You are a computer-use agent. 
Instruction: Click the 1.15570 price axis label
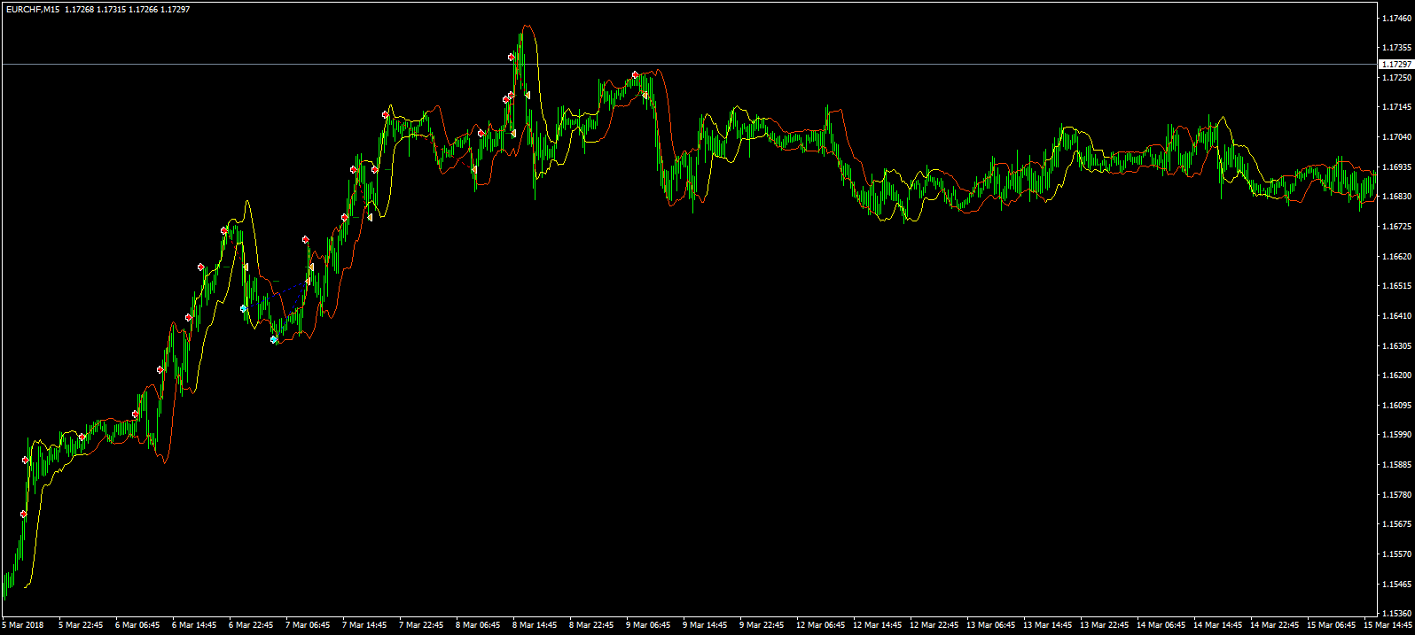click(x=1397, y=554)
